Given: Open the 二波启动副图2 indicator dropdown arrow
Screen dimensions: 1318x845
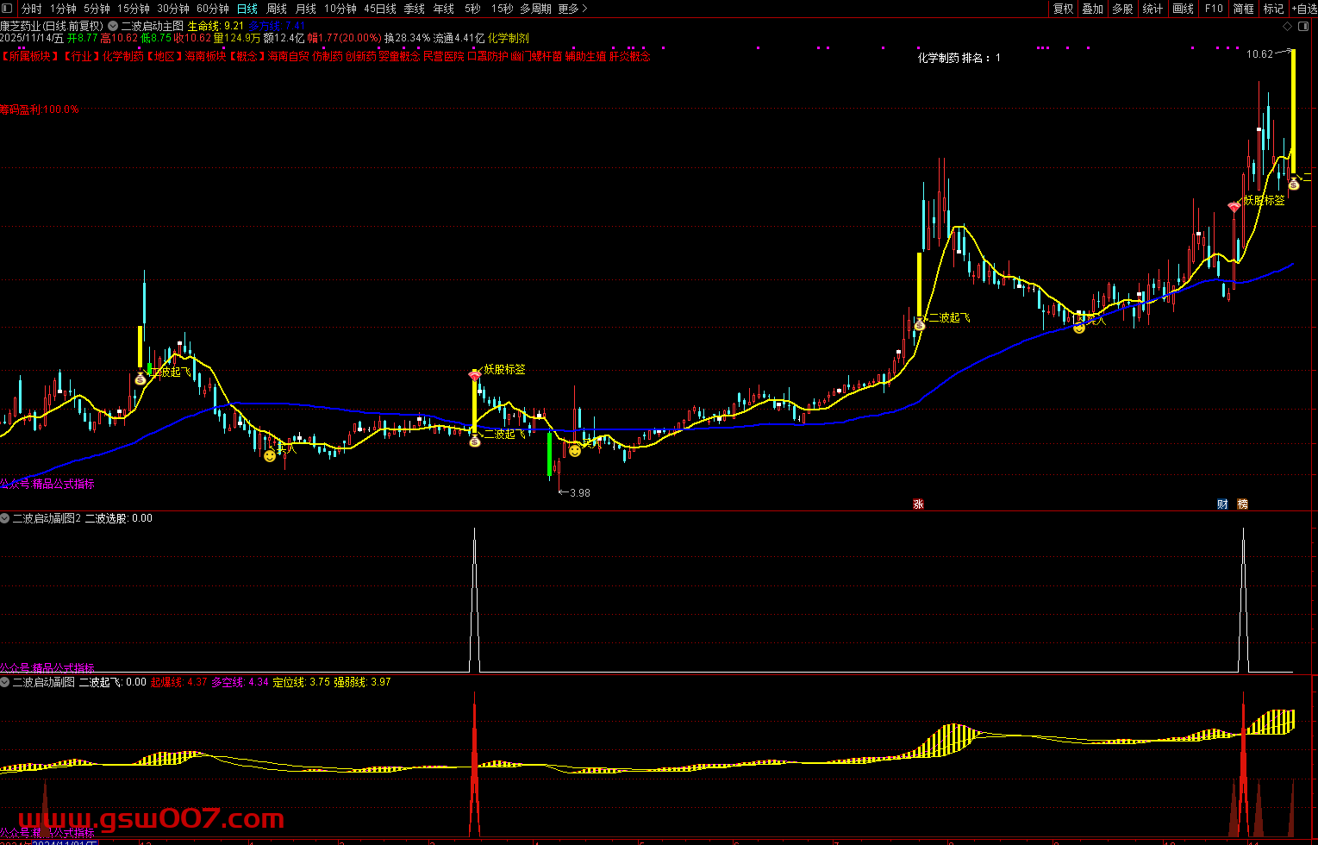Looking at the screenshot, I should 5,518.
